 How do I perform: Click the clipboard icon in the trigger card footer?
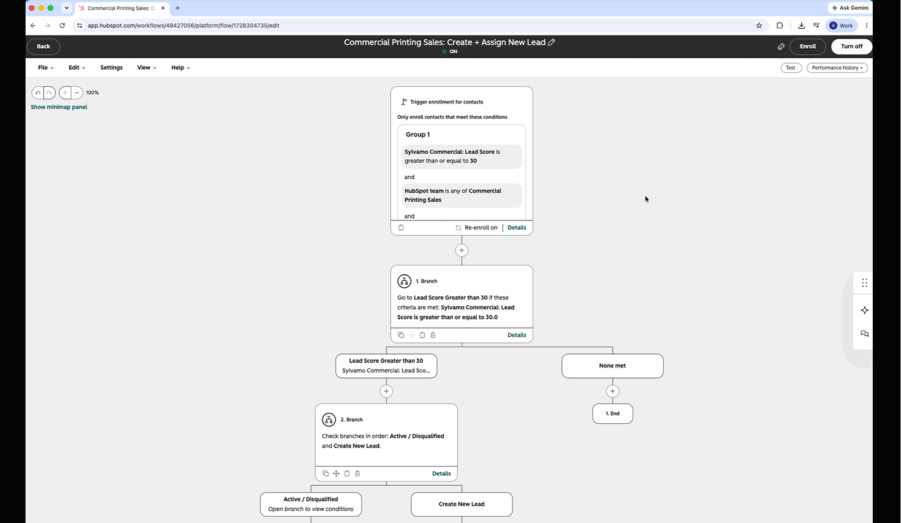click(401, 228)
